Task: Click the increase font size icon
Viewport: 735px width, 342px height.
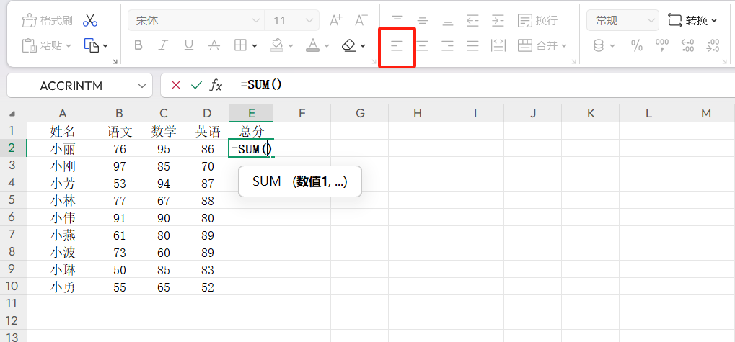Action: point(335,20)
